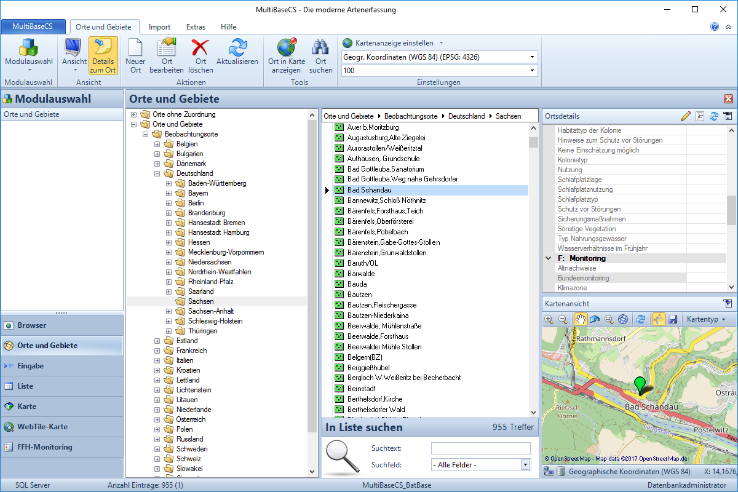Select the Thüringen tree folder
Image resolution: width=738 pixels, height=492 pixels.
[x=202, y=331]
